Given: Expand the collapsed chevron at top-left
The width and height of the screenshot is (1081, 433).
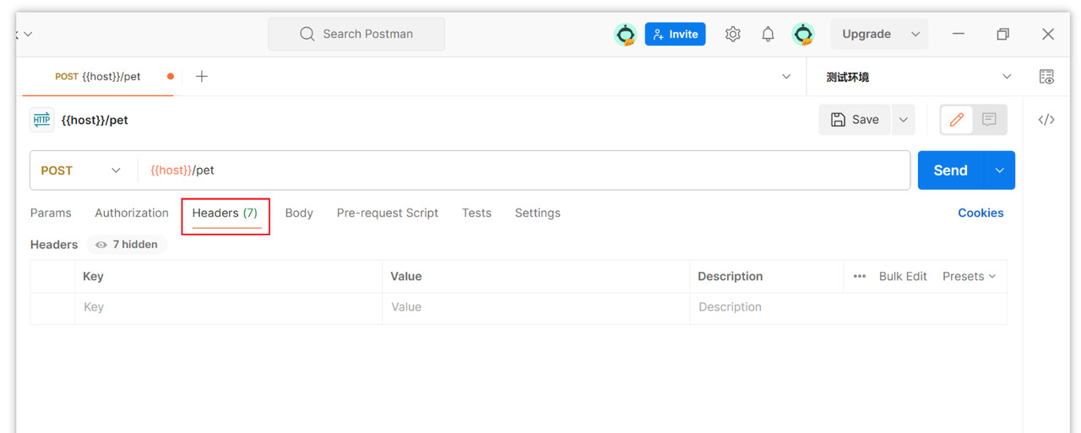Looking at the screenshot, I should click(28, 35).
